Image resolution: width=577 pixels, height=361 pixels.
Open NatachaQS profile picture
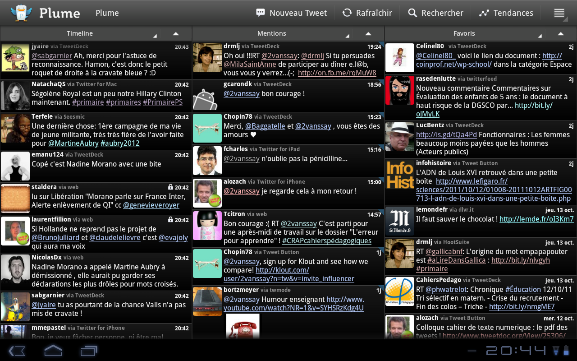15,96
